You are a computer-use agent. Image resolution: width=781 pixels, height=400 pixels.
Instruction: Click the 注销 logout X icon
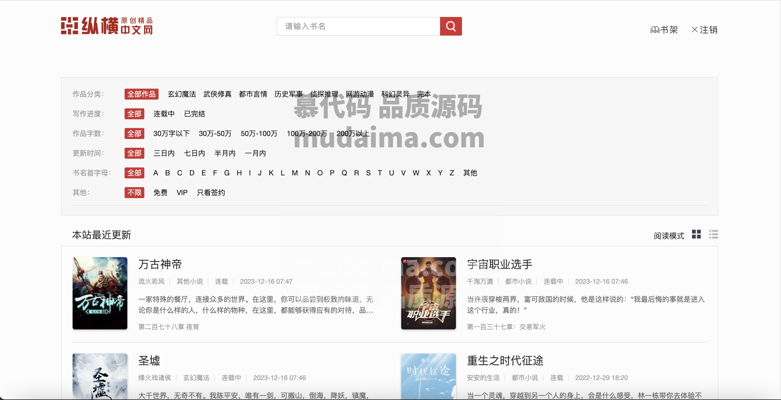point(704,30)
